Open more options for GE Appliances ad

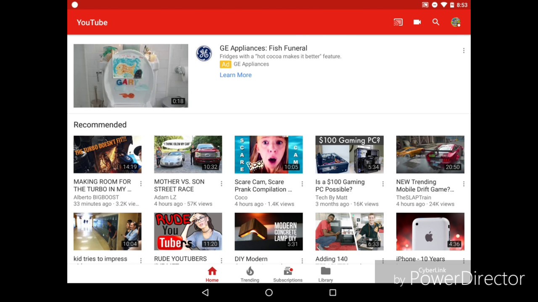464,50
